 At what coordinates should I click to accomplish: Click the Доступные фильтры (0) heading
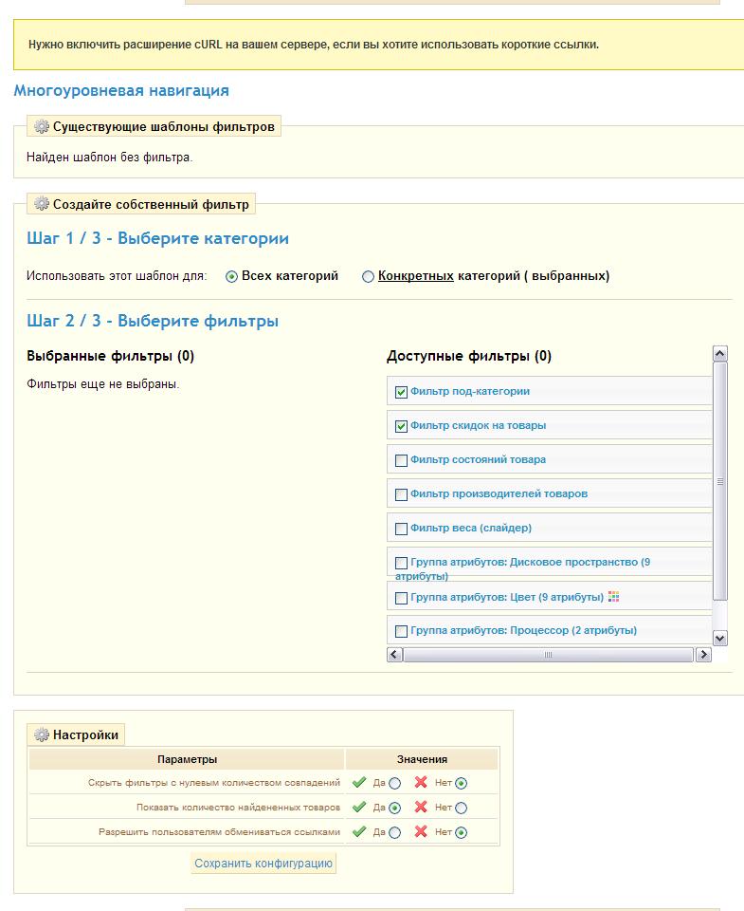[x=469, y=356]
